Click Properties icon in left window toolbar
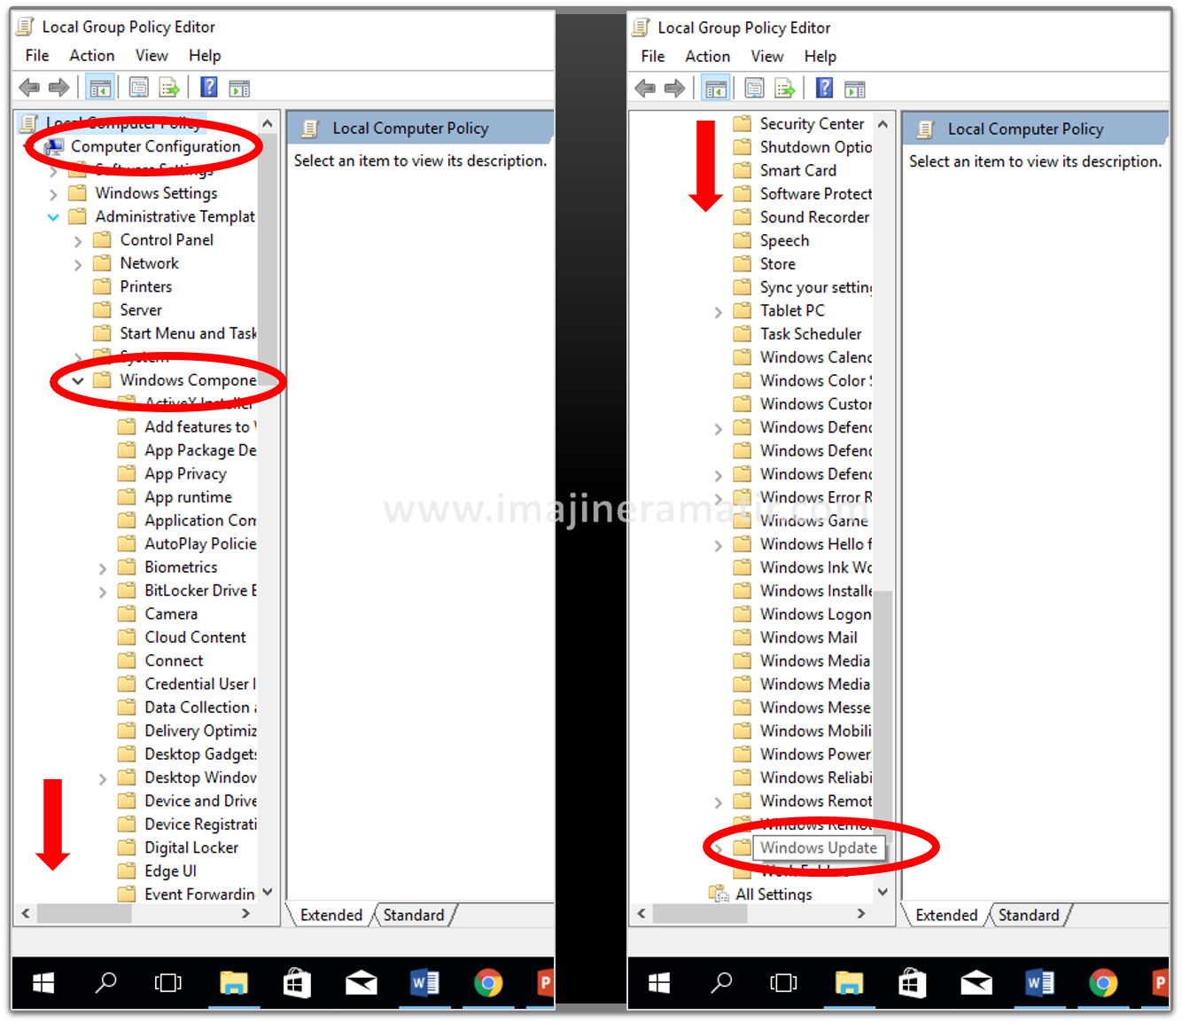Viewport: 1182px width, 1023px height. click(138, 88)
